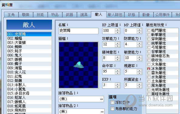Open the 武器 tab
This screenshot has height=114, width=180.
(69, 15)
